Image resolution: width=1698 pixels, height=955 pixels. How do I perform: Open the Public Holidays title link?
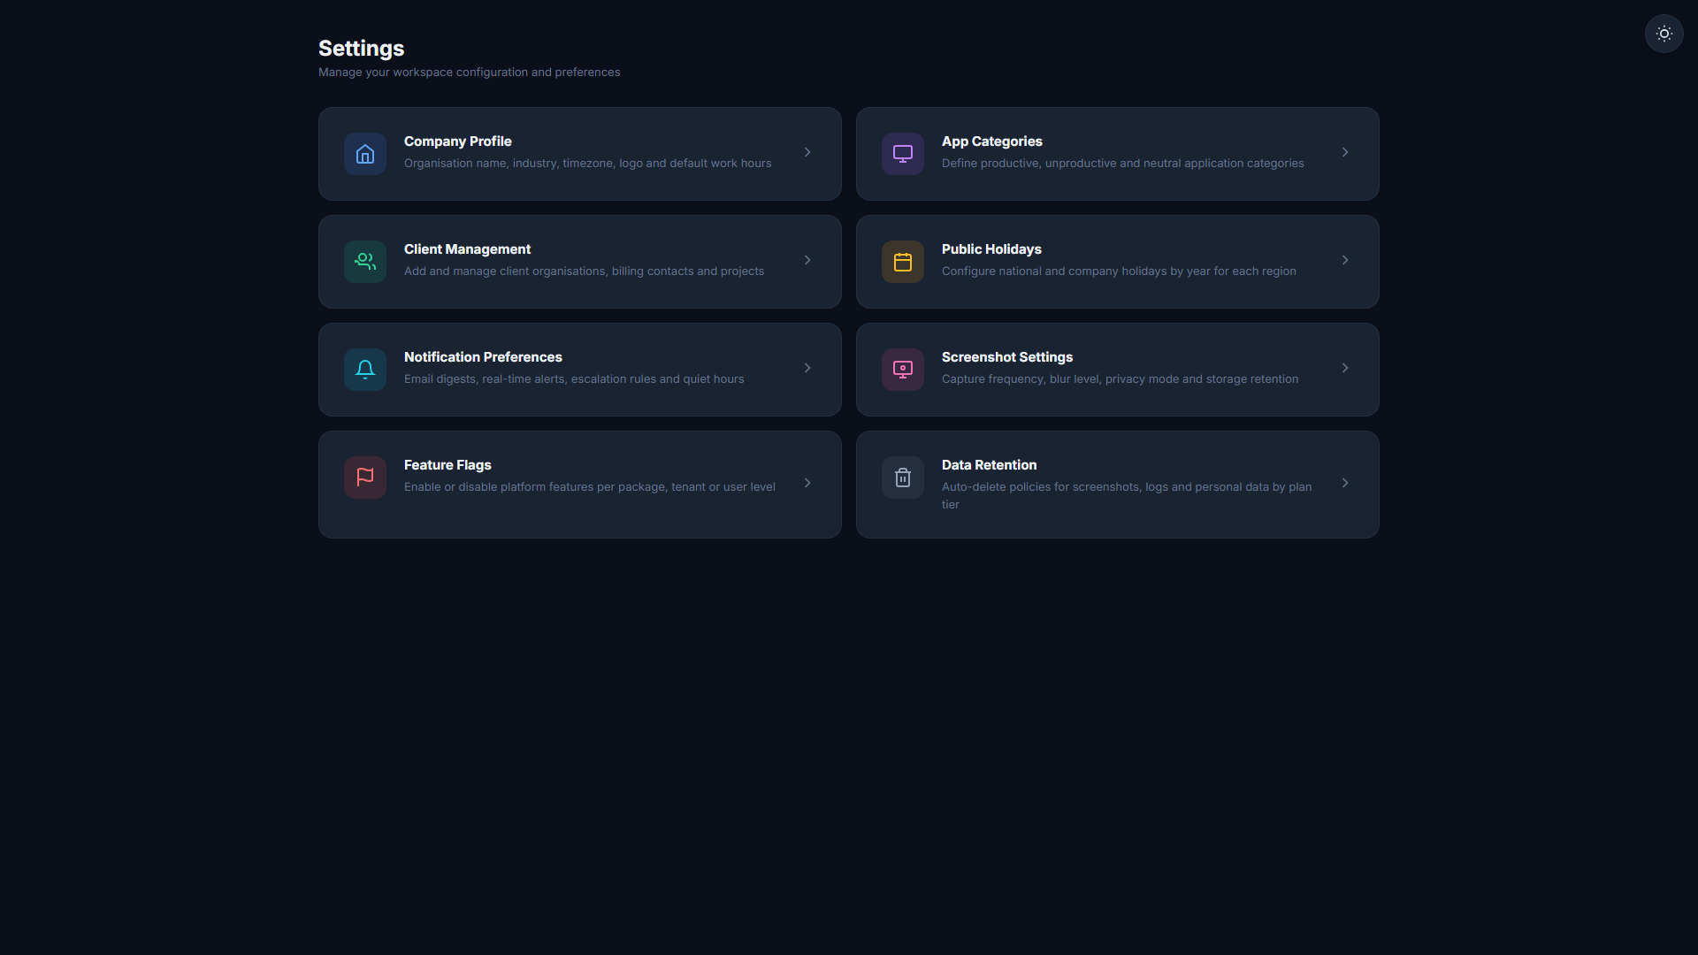[991, 249]
